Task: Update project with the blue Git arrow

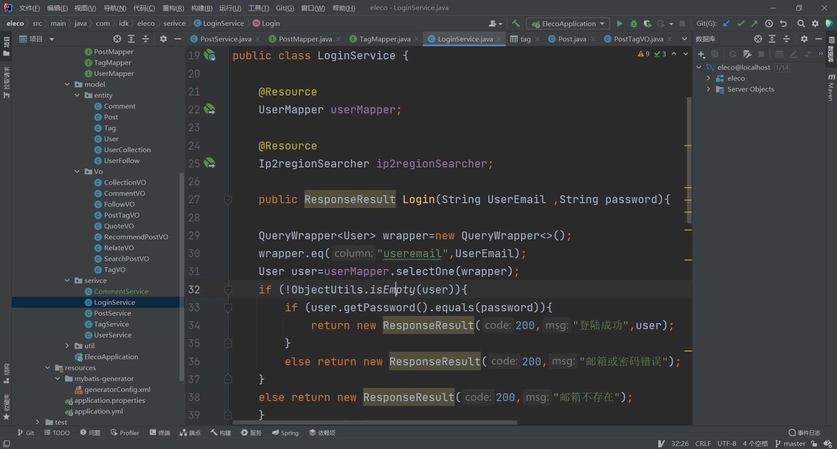Action: (x=726, y=24)
